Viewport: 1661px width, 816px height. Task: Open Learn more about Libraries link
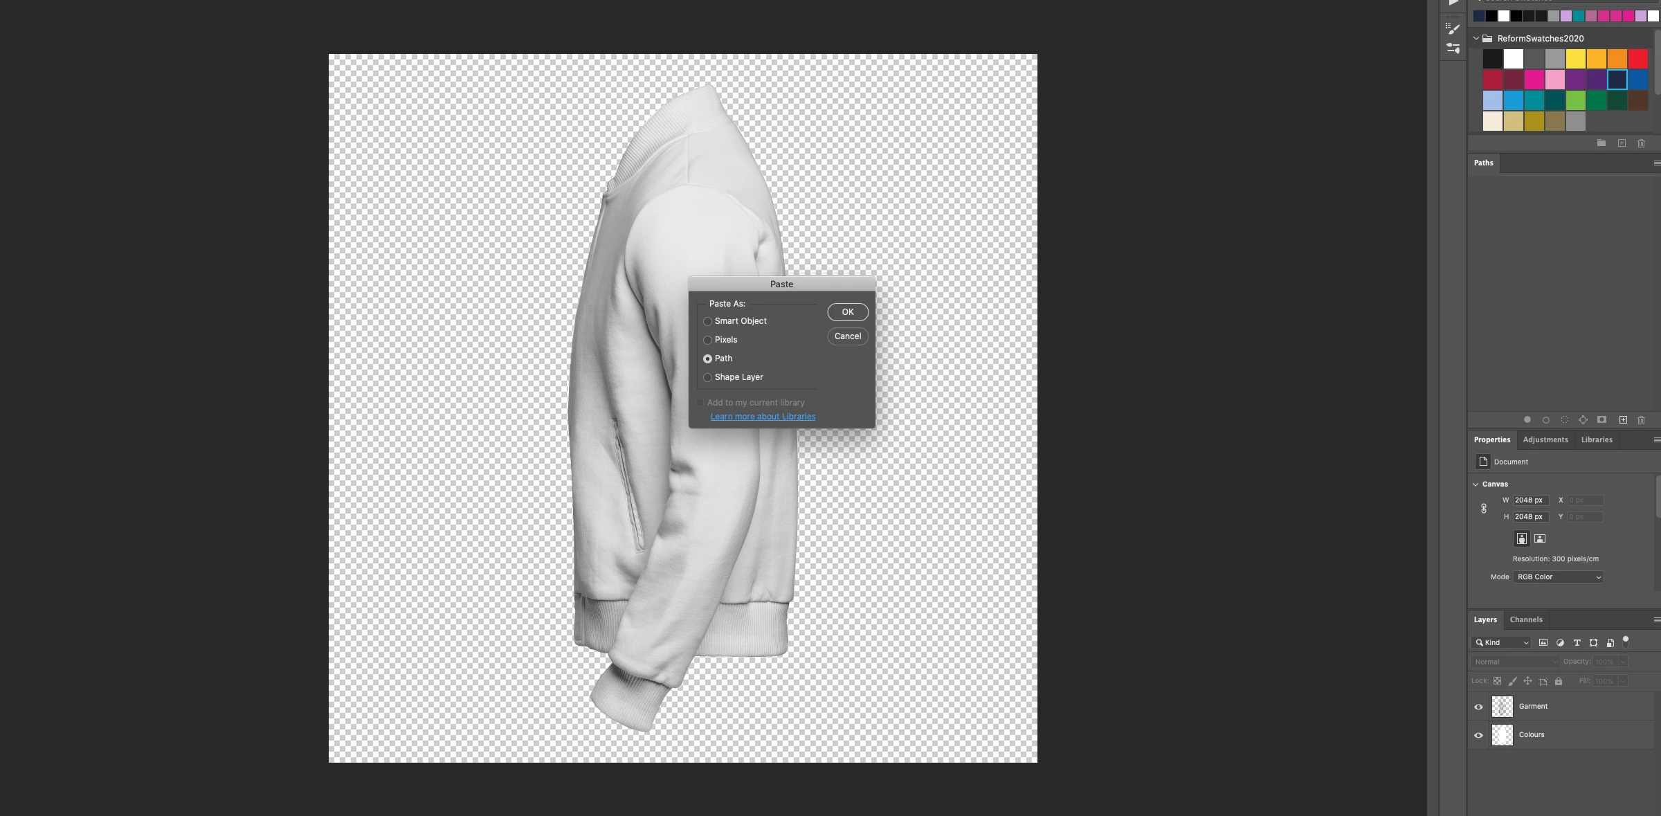(763, 417)
